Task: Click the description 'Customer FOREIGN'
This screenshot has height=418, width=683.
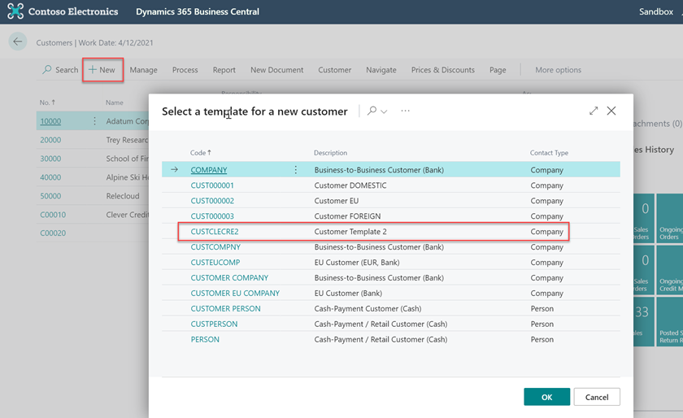Action: [x=347, y=216]
